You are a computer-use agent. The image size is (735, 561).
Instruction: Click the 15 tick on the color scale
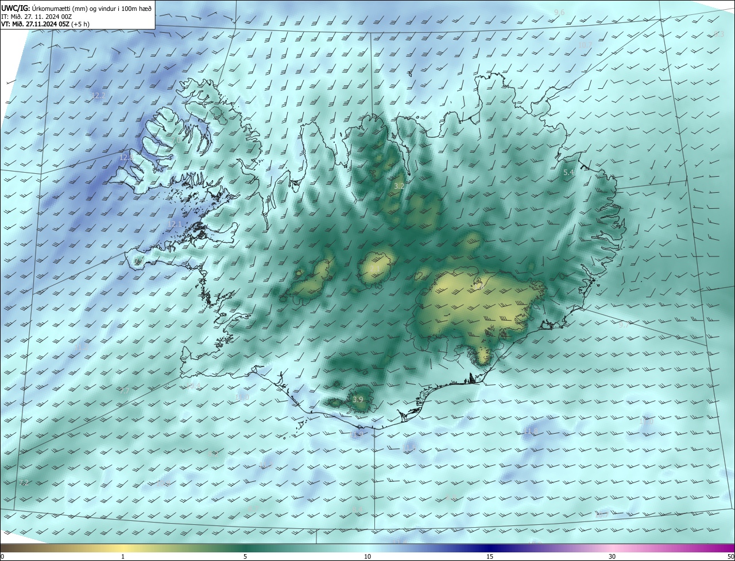(x=490, y=556)
